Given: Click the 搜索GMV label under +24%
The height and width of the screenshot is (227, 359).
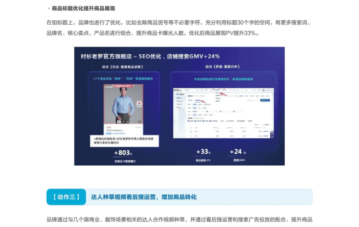Looking at the screenshot, I should [239, 160].
